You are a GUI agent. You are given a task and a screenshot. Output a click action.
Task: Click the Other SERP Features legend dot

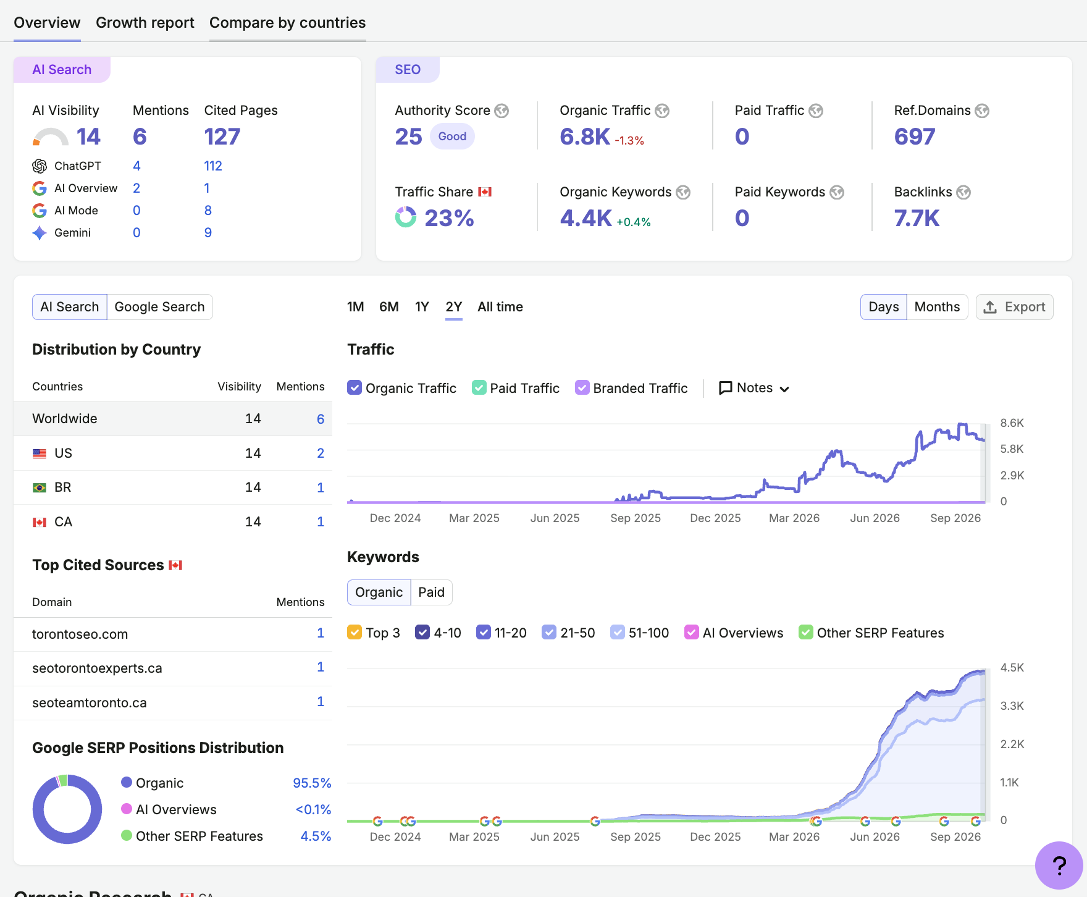127,835
